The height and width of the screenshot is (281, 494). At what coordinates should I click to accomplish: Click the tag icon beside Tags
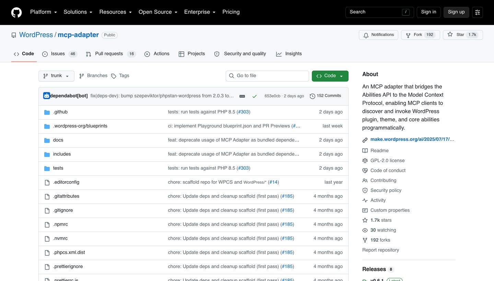click(114, 76)
